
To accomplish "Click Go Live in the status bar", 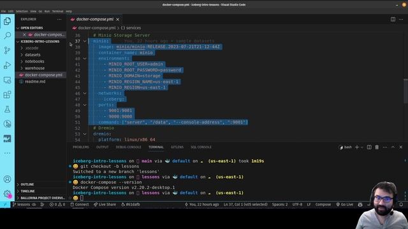I will [x=344, y=205].
